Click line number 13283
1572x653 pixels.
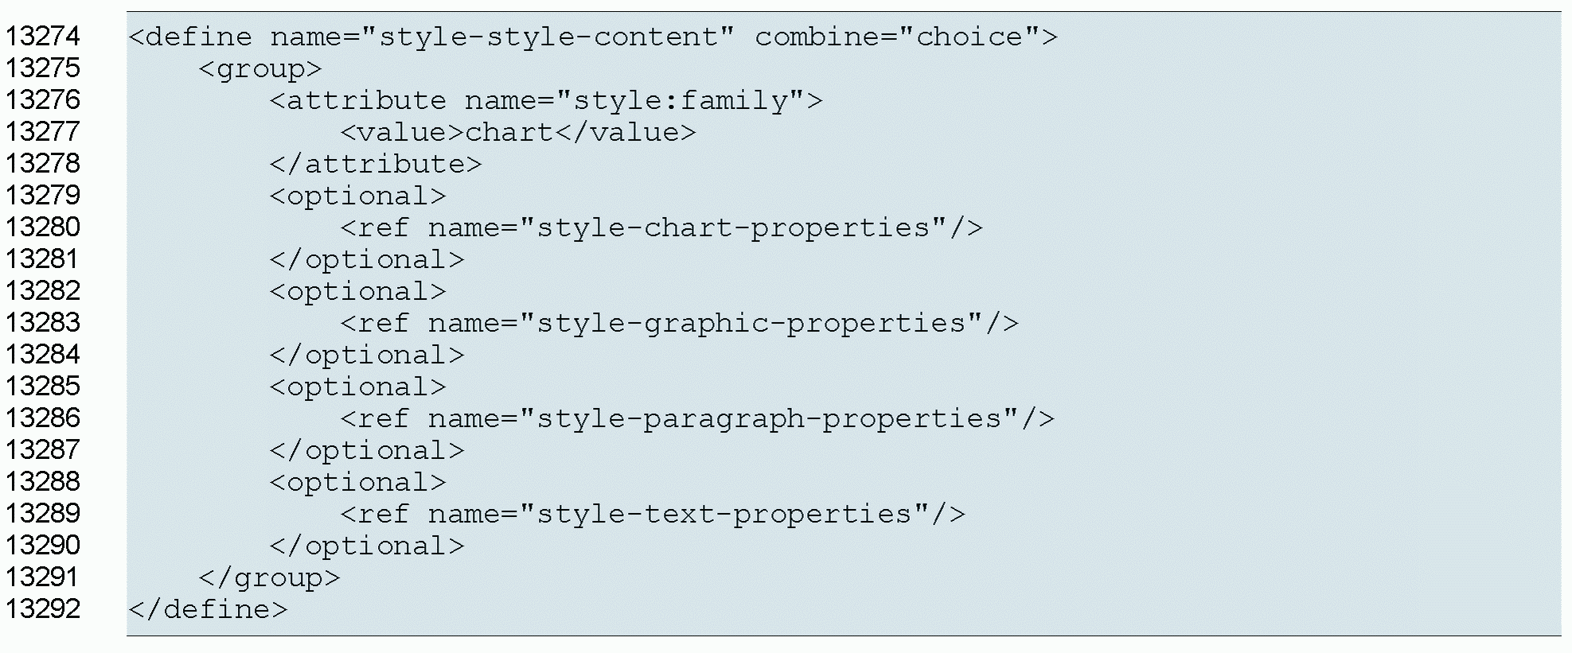pyautogui.click(x=43, y=323)
